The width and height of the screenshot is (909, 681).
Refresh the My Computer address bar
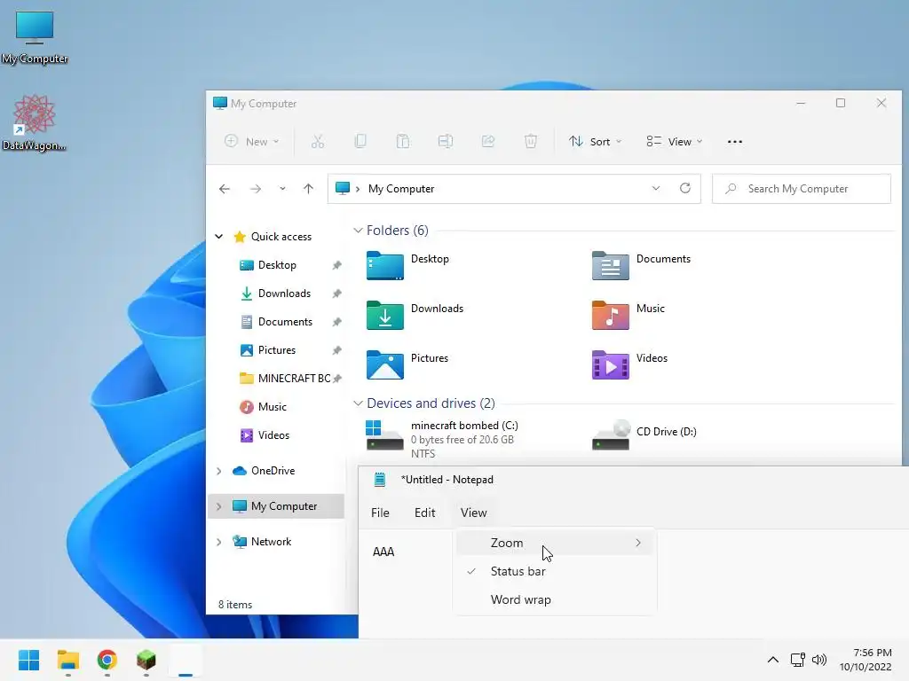click(x=685, y=188)
